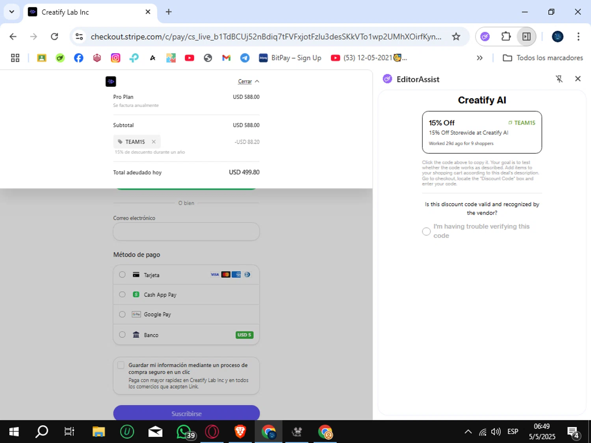591x443 pixels.
Task: Close the EditorAssist side panel
Action: 578,79
